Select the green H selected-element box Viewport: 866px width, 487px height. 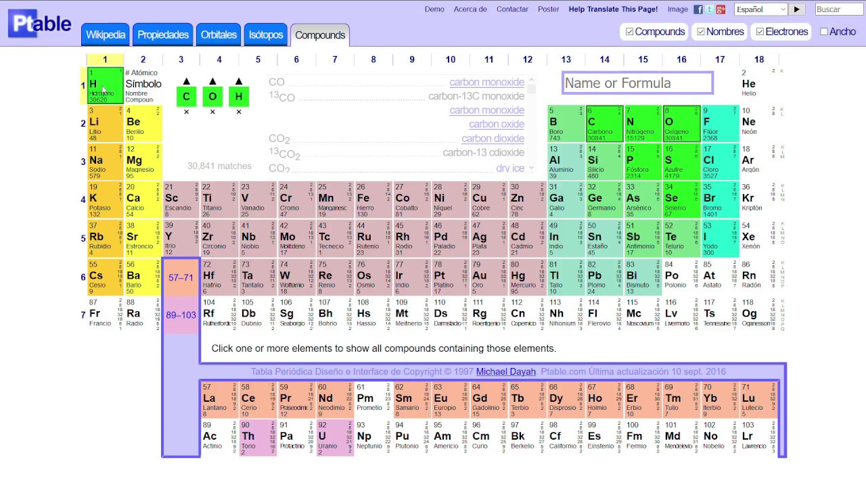(239, 96)
